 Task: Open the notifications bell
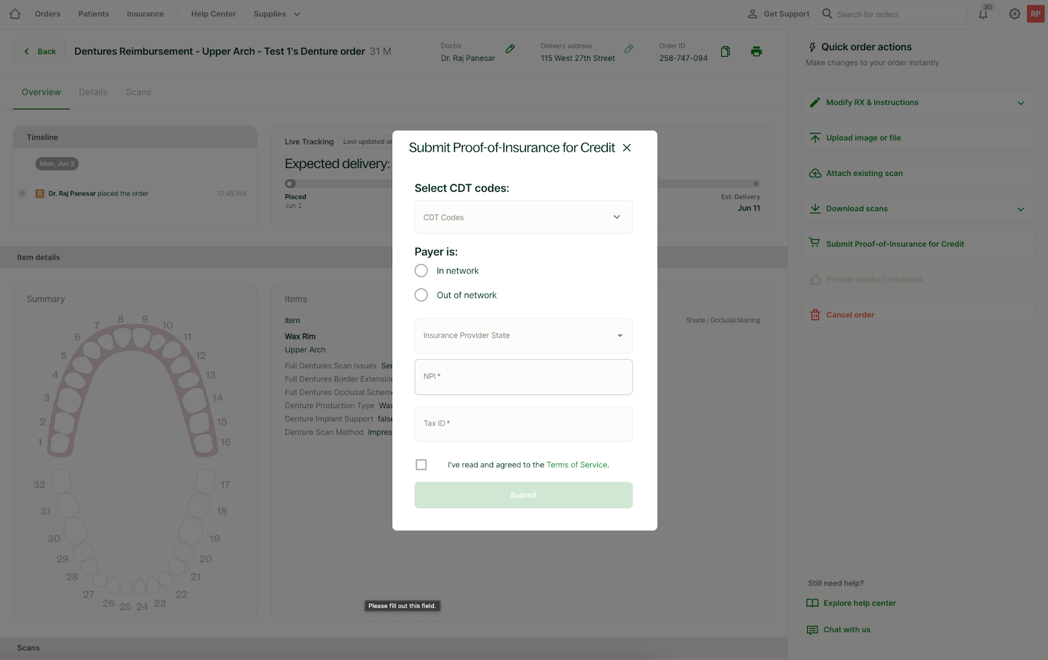point(983,14)
